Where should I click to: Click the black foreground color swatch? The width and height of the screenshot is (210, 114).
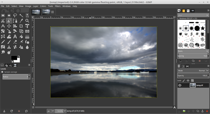coord(14,58)
